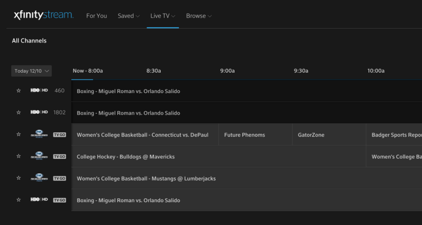Click Fox College Sports logo in Connecticut vs. DePaul row

point(39,133)
